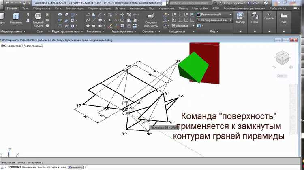Click the keyword search field in title bar
Screen dimensions: 304x170
point(190,3)
